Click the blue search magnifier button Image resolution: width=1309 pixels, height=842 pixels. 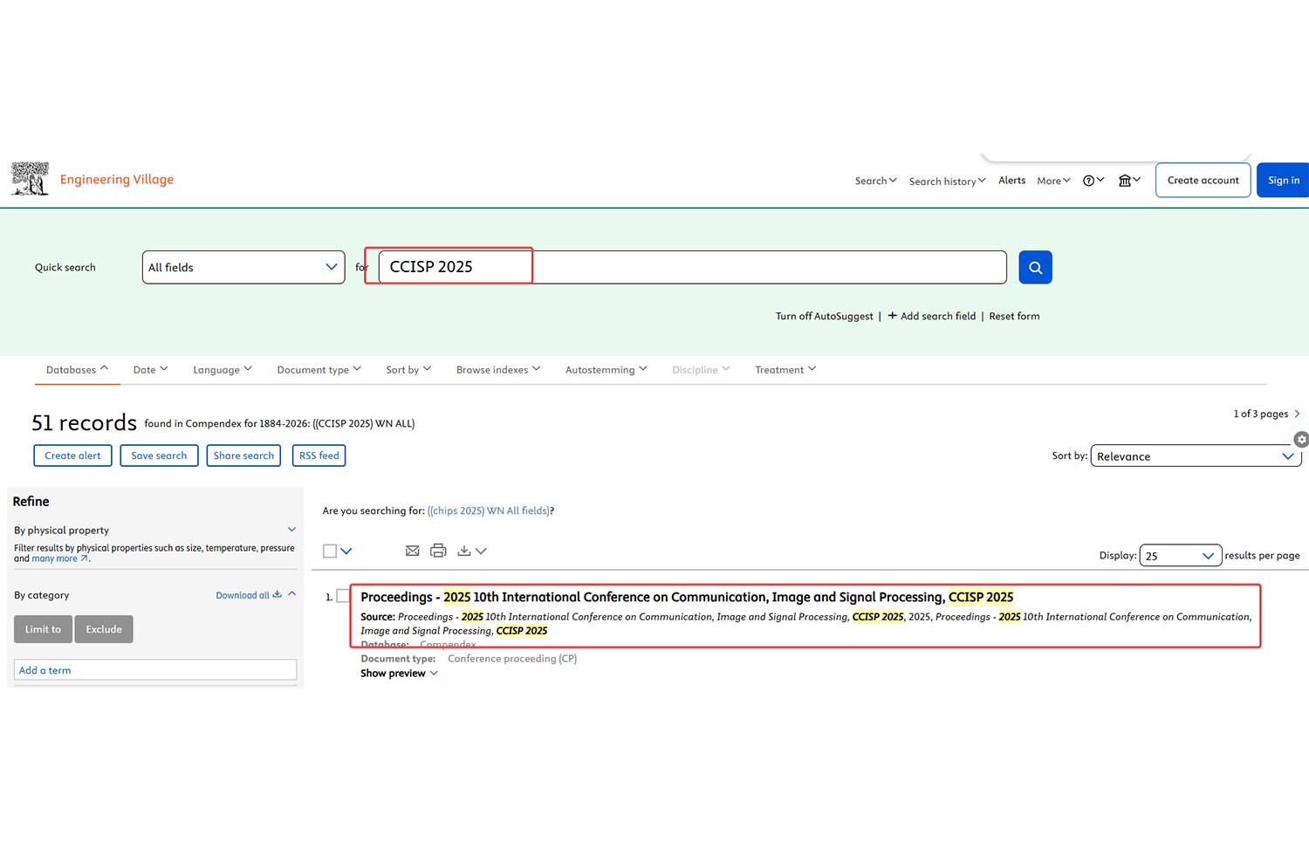(x=1035, y=267)
